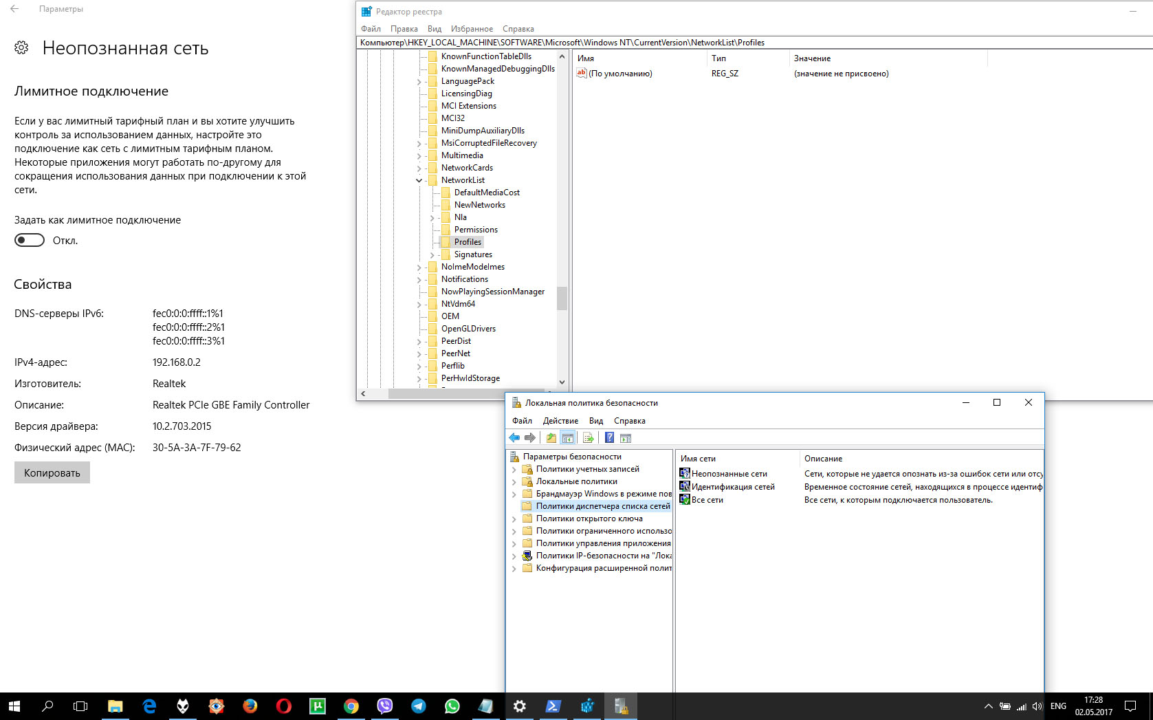The width and height of the screenshot is (1153, 720).
Task: Open the volume control in system tray
Action: coord(1037,706)
